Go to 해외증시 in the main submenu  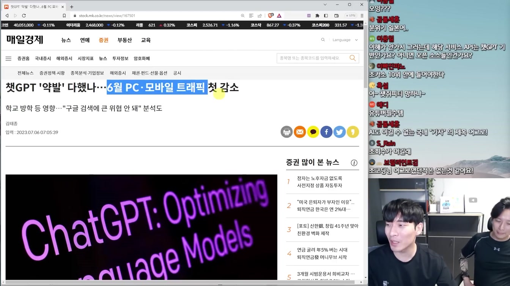coord(64,59)
